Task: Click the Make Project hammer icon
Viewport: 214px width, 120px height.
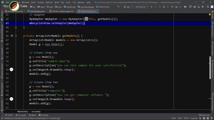Action: 118,7
